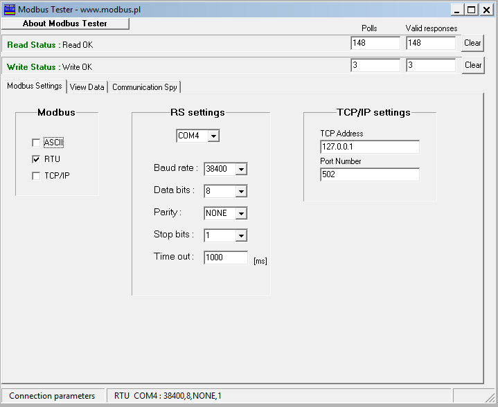This screenshot has width=498, height=407.
Task: Click the About Modbus Tester button
Action: pos(65,24)
